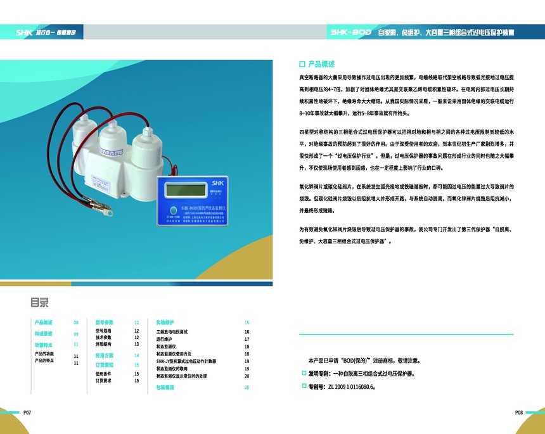This screenshot has height=434, width=545.
Task: Select the 'SHK-JY型有源式过电压动作计数器' entry
Action: [186, 361]
